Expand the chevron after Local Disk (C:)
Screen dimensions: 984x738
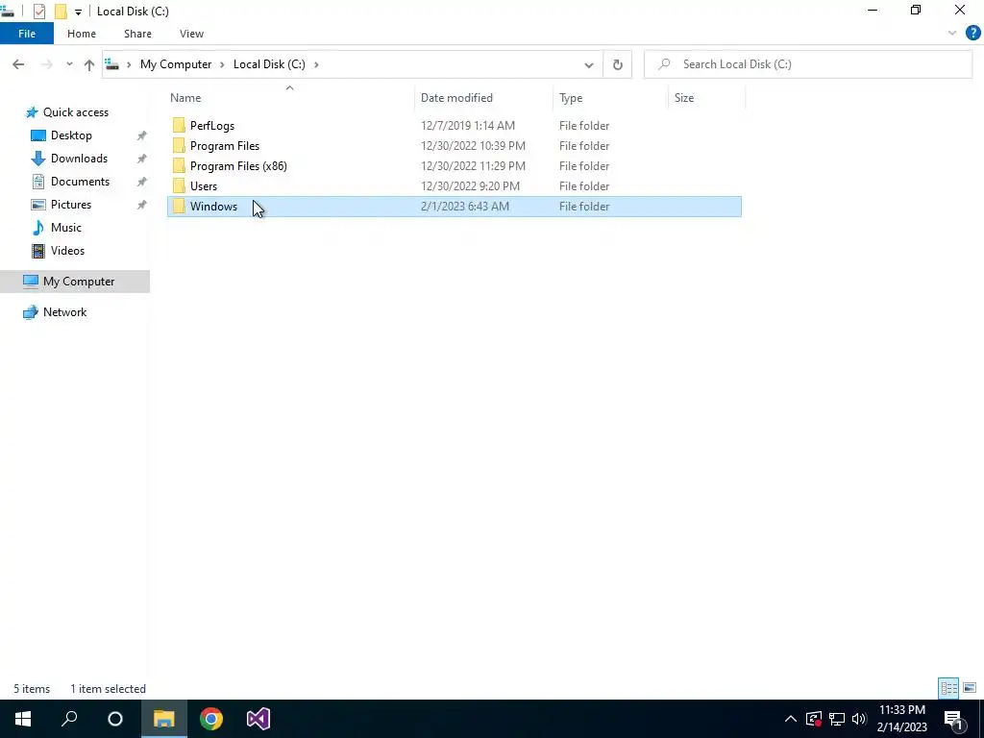[x=316, y=64]
